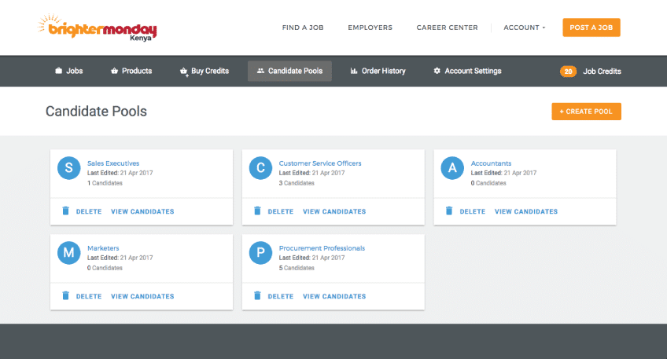Screen dimensions: 667x359
Task: Expand the Account dropdown menu
Action: coord(524,27)
